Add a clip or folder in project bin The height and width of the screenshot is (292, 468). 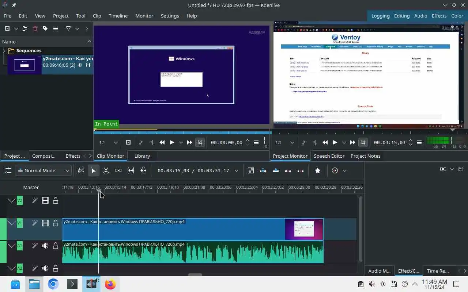coord(7,28)
